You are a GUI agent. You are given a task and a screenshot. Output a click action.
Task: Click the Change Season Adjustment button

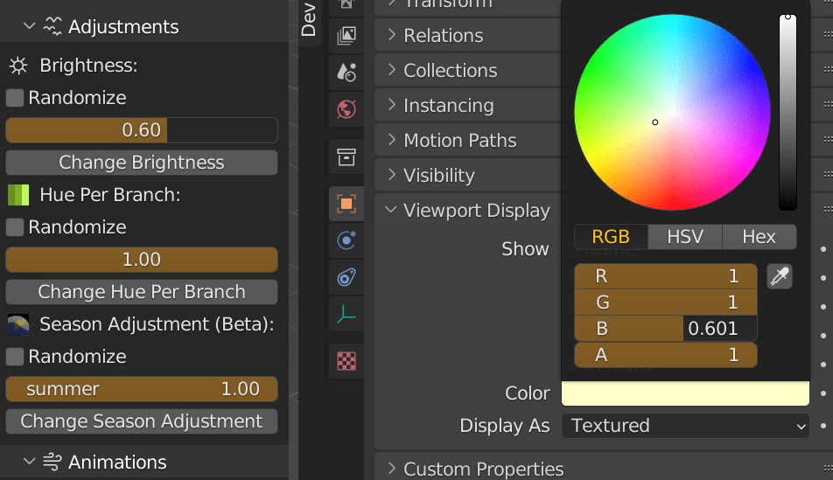(142, 421)
